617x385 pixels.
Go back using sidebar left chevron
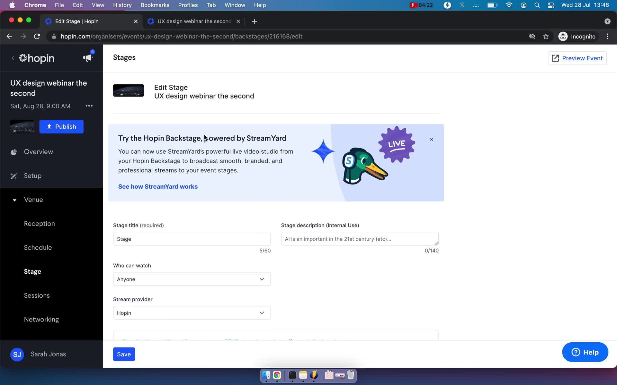click(x=13, y=58)
